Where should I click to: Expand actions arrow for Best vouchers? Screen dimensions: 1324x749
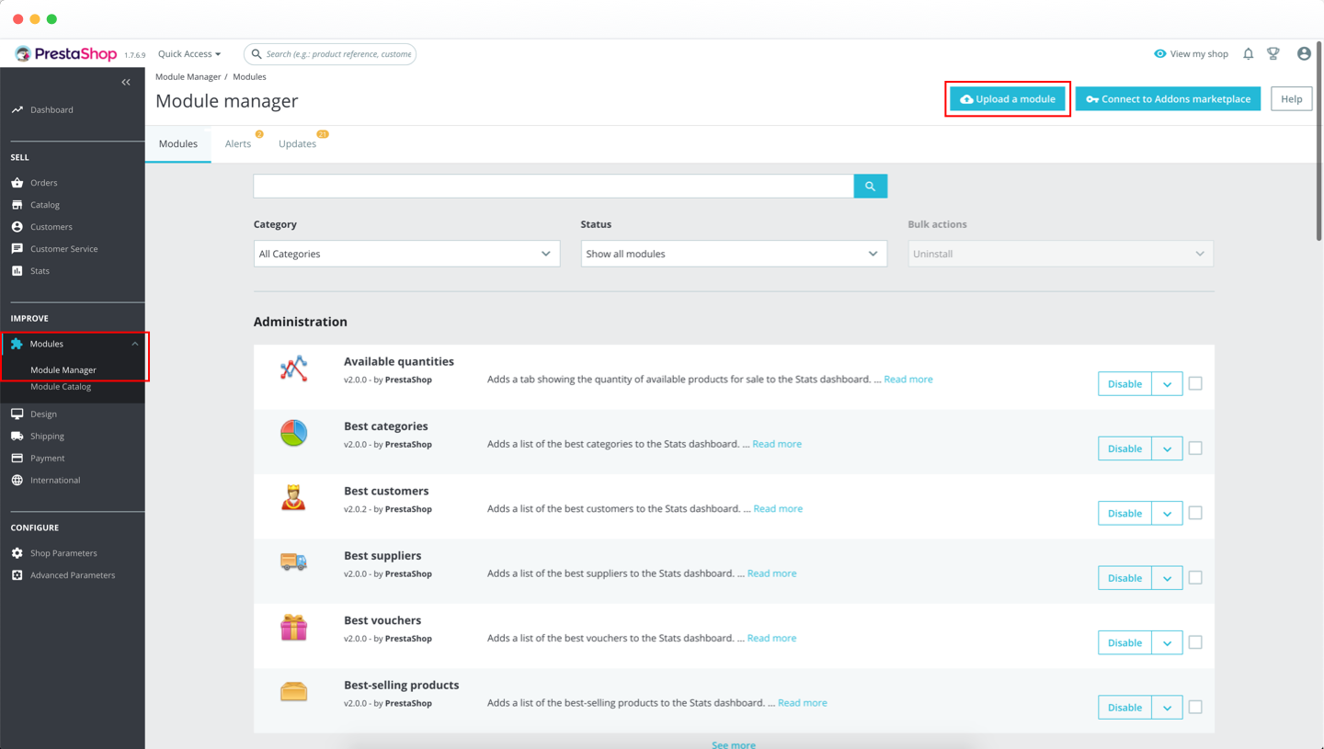coord(1167,643)
